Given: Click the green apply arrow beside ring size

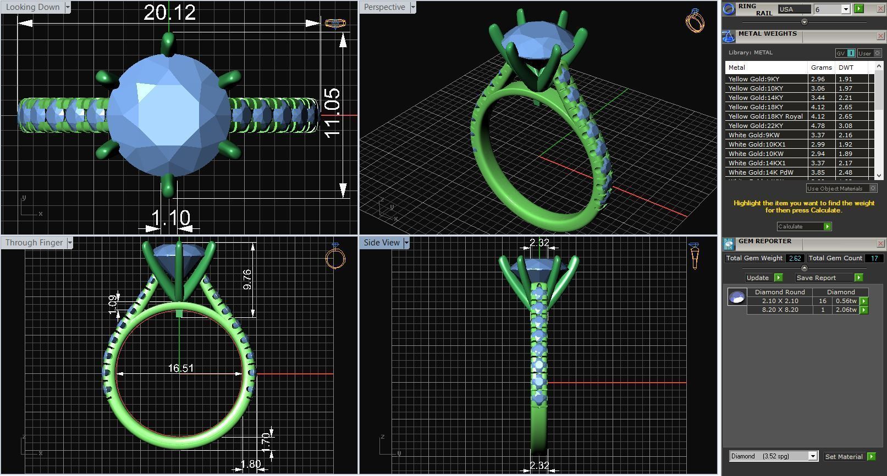Looking at the screenshot, I should coord(859,9).
